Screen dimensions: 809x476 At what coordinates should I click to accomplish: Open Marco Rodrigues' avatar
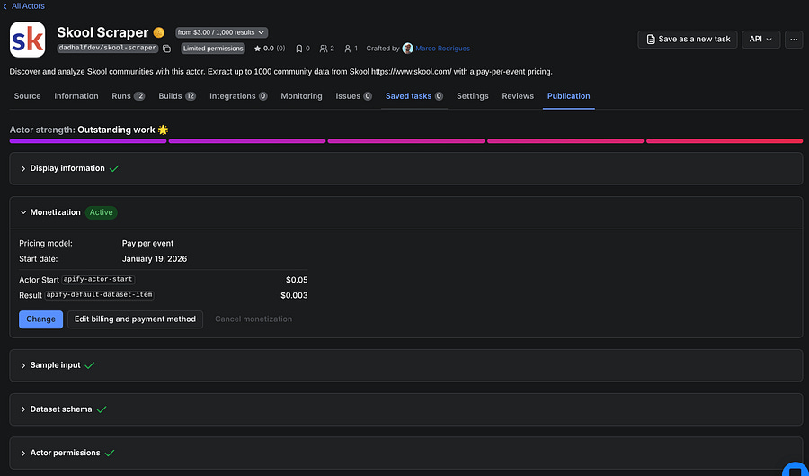(407, 49)
